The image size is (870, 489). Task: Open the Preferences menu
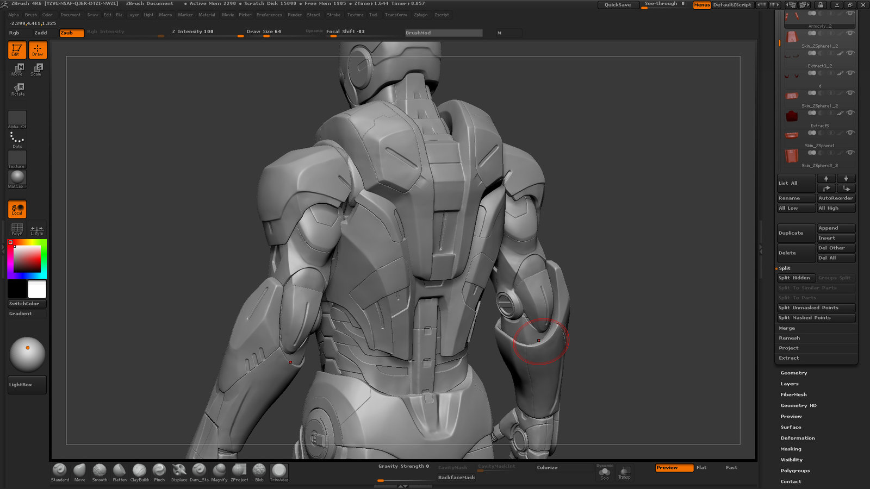269,15
